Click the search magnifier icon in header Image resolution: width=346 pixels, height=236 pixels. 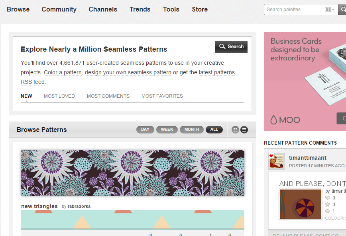[x=342, y=10]
